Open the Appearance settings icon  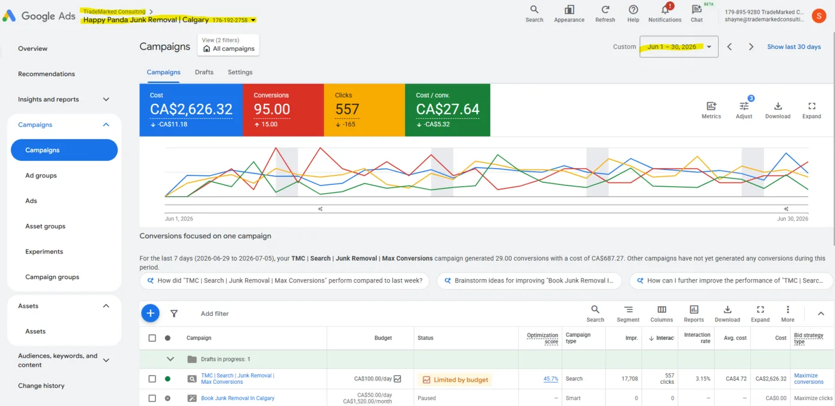click(x=569, y=13)
